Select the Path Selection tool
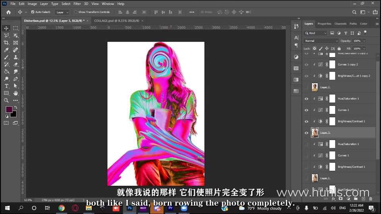This screenshot has width=381, height=214. point(15,86)
